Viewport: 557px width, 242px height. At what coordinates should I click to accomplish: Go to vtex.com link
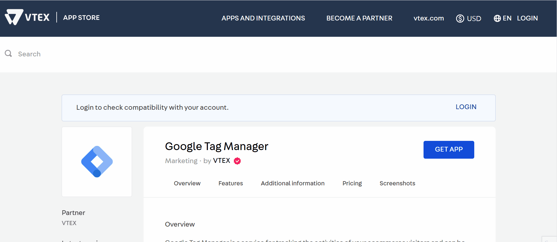coord(429,18)
